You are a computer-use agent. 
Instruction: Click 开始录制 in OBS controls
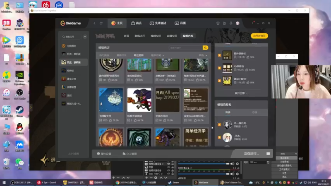284,162
